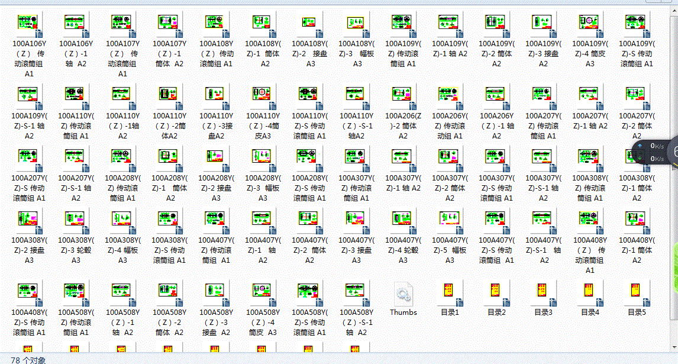Click filename 100A106Y(Z) 传动滚筒组 A1
This screenshot has width=678, height=364.
tap(29, 59)
